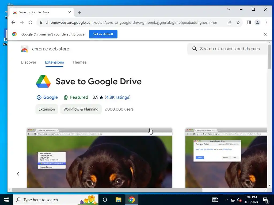Open the news and interests taskbar icon
The width and height of the screenshot is (274, 205).
215,200
